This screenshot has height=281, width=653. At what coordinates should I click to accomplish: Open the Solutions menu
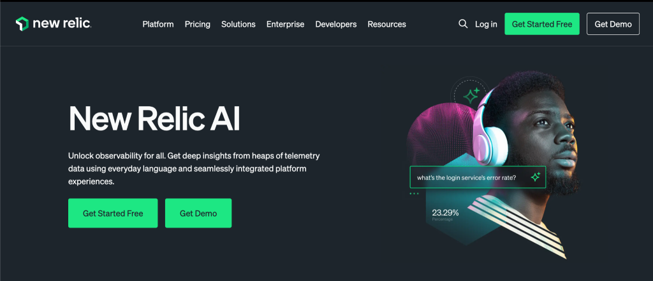[238, 24]
